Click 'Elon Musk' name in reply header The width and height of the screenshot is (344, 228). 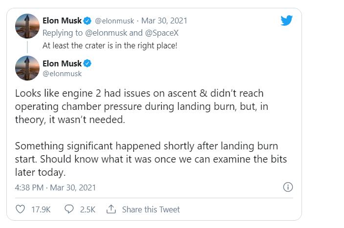tap(62, 21)
